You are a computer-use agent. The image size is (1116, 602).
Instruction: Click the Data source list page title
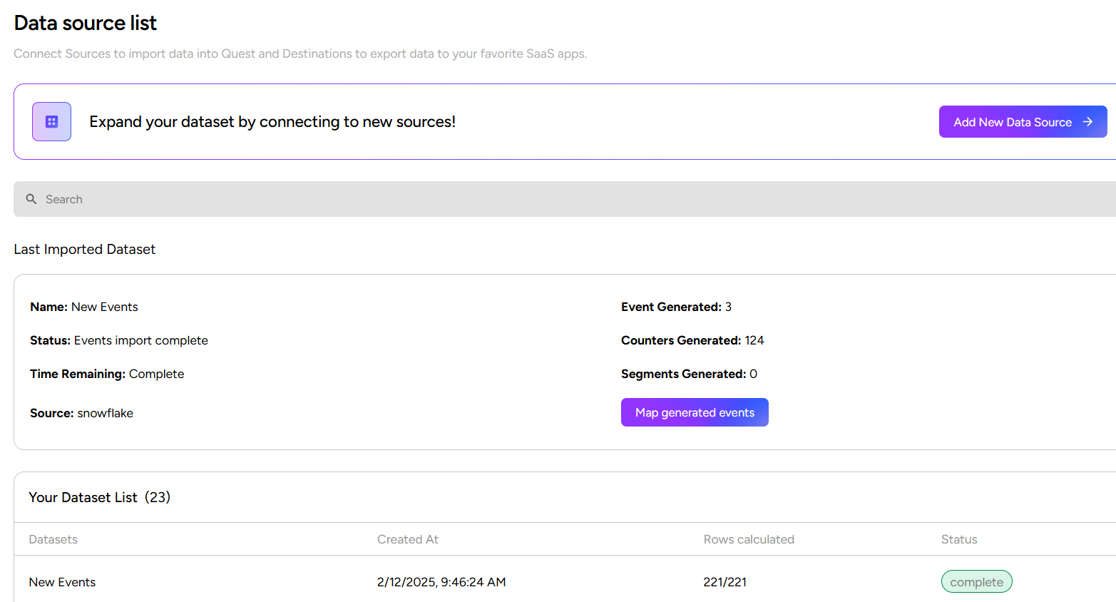pos(85,23)
